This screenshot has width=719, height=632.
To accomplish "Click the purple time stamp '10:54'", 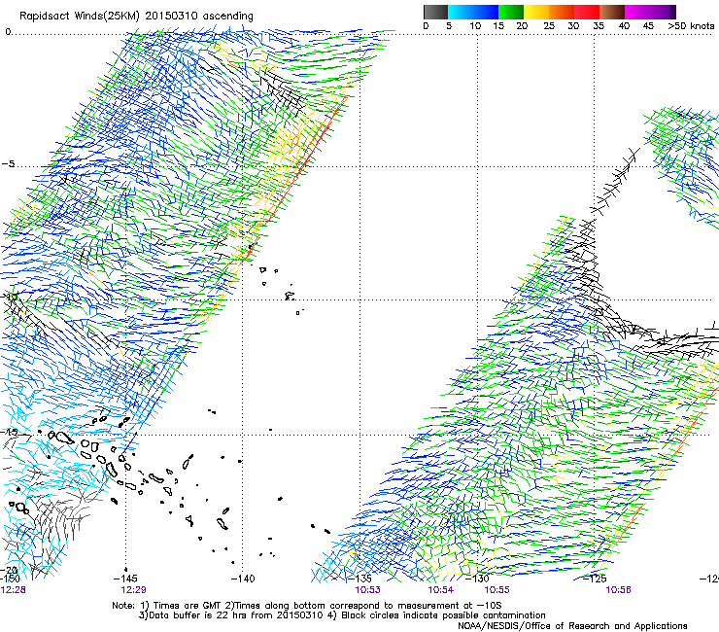I will point(441,590).
